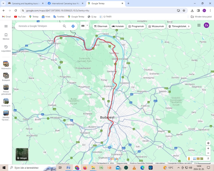Filter map by Programok
This screenshot has height=171, width=214.
point(136,26)
